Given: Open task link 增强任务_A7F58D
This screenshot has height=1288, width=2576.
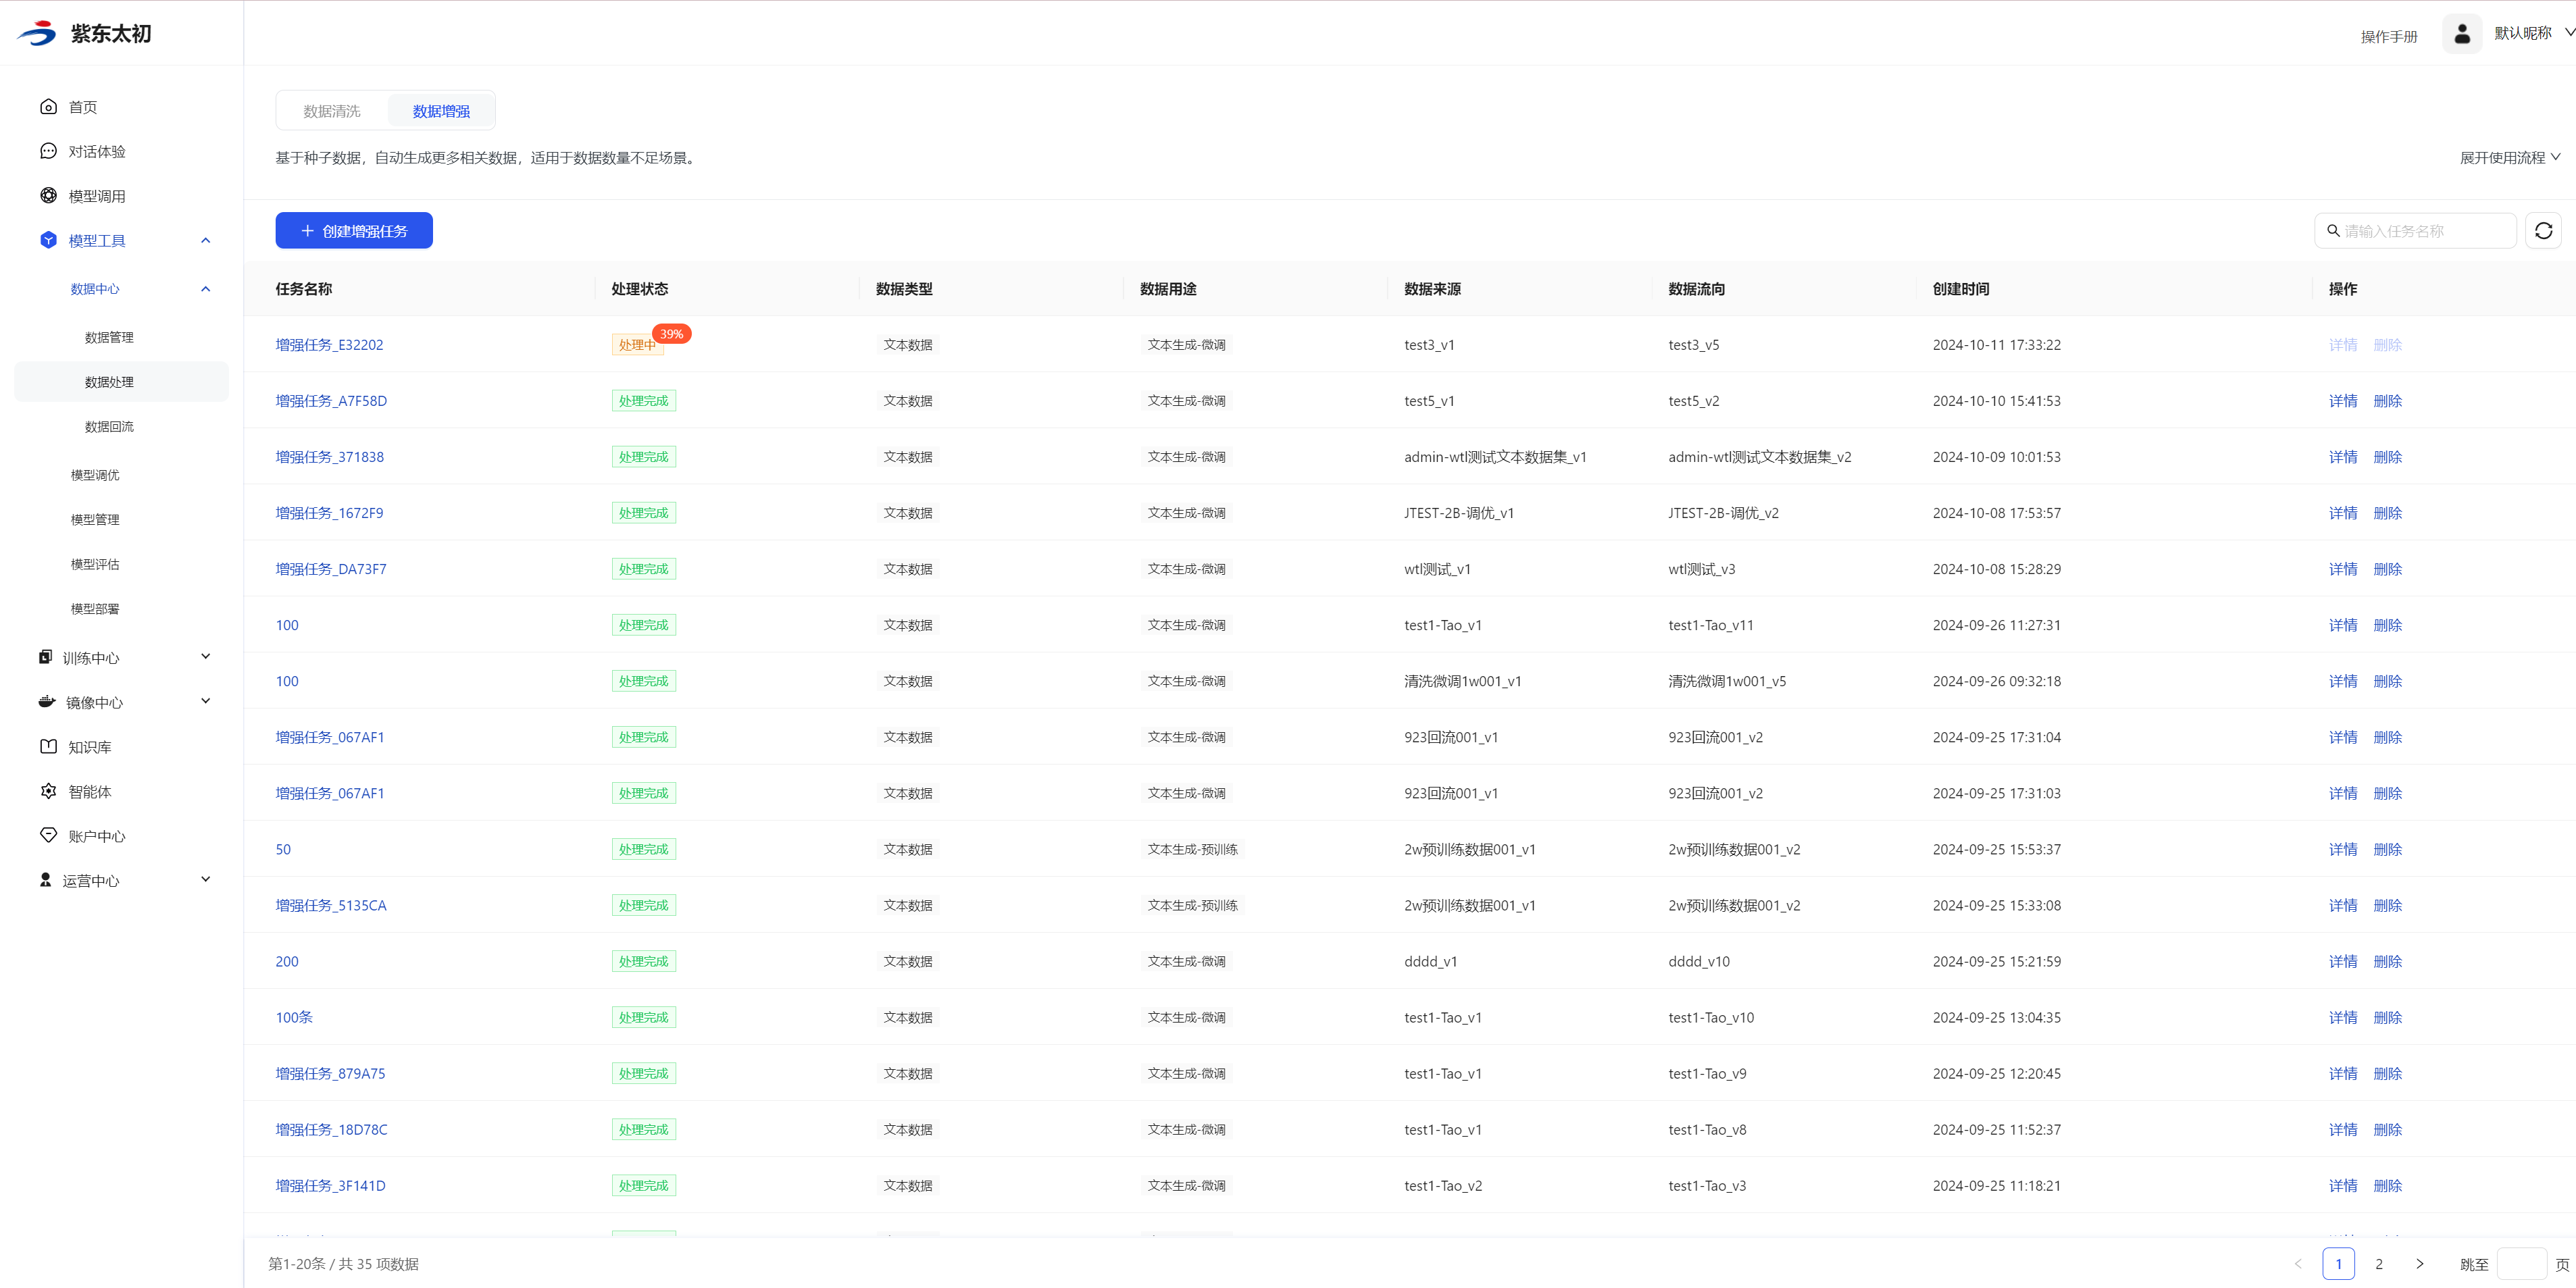Looking at the screenshot, I should pos(331,401).
